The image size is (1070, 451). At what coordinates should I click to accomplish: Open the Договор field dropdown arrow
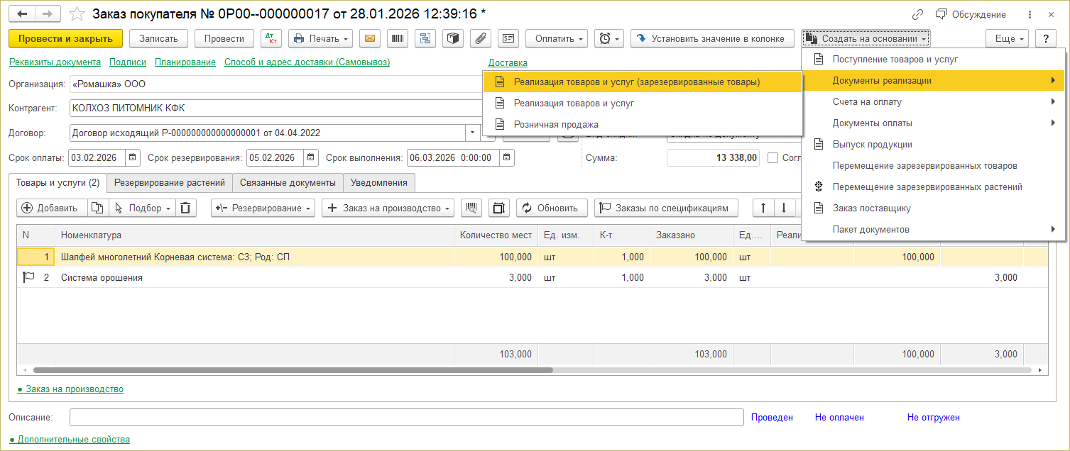coord(473,133)
